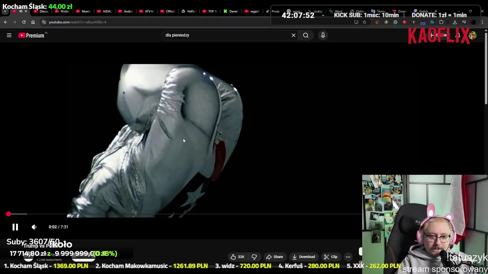This screenshot has height=274, width=488.
Task: Open browser downloads tray
Action: click(x=455, y=22)
